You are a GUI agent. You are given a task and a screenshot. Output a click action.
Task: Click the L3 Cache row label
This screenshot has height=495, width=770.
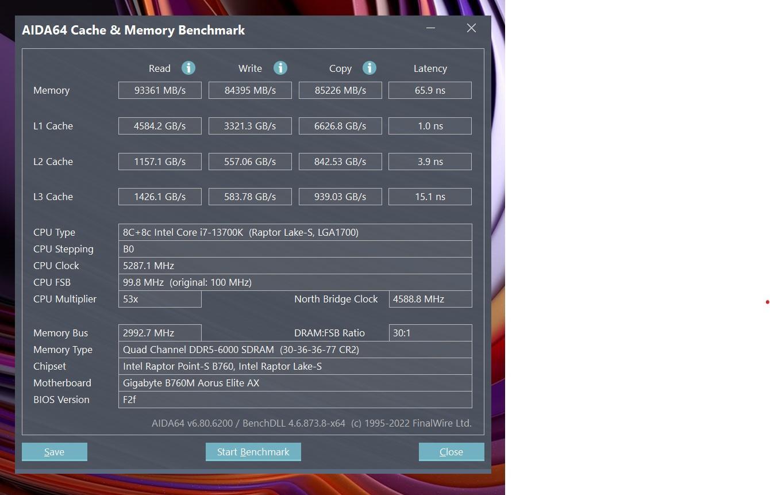point(53,197)
